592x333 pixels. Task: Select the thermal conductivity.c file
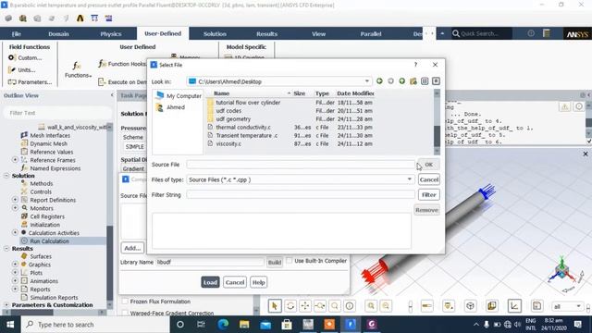pos(243,128)
